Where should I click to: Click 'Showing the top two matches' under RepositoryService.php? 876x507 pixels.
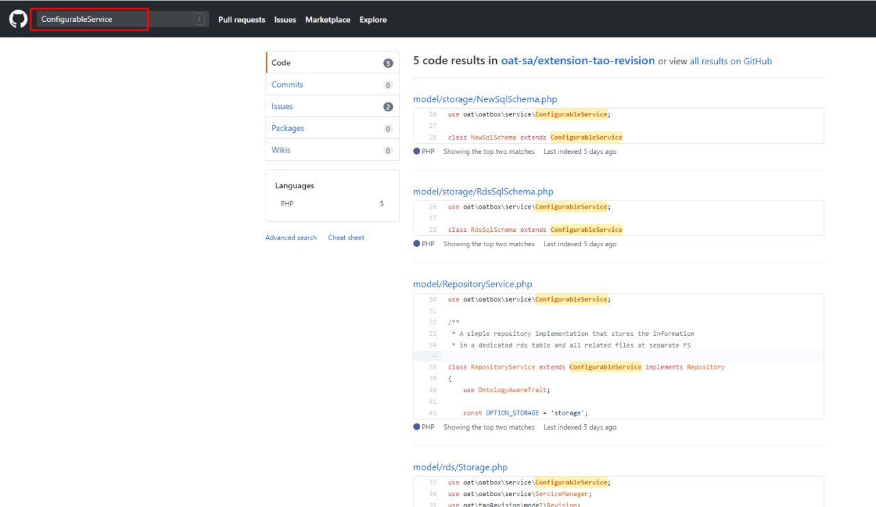coord(489,427)
